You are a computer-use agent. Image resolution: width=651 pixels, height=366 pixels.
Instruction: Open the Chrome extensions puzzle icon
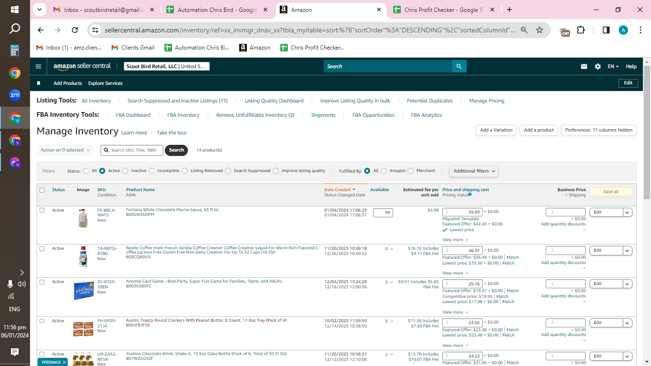click(x=580, y=30)
